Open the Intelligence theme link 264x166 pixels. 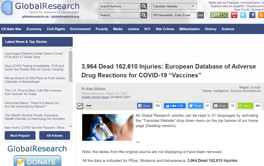[221, 91]
